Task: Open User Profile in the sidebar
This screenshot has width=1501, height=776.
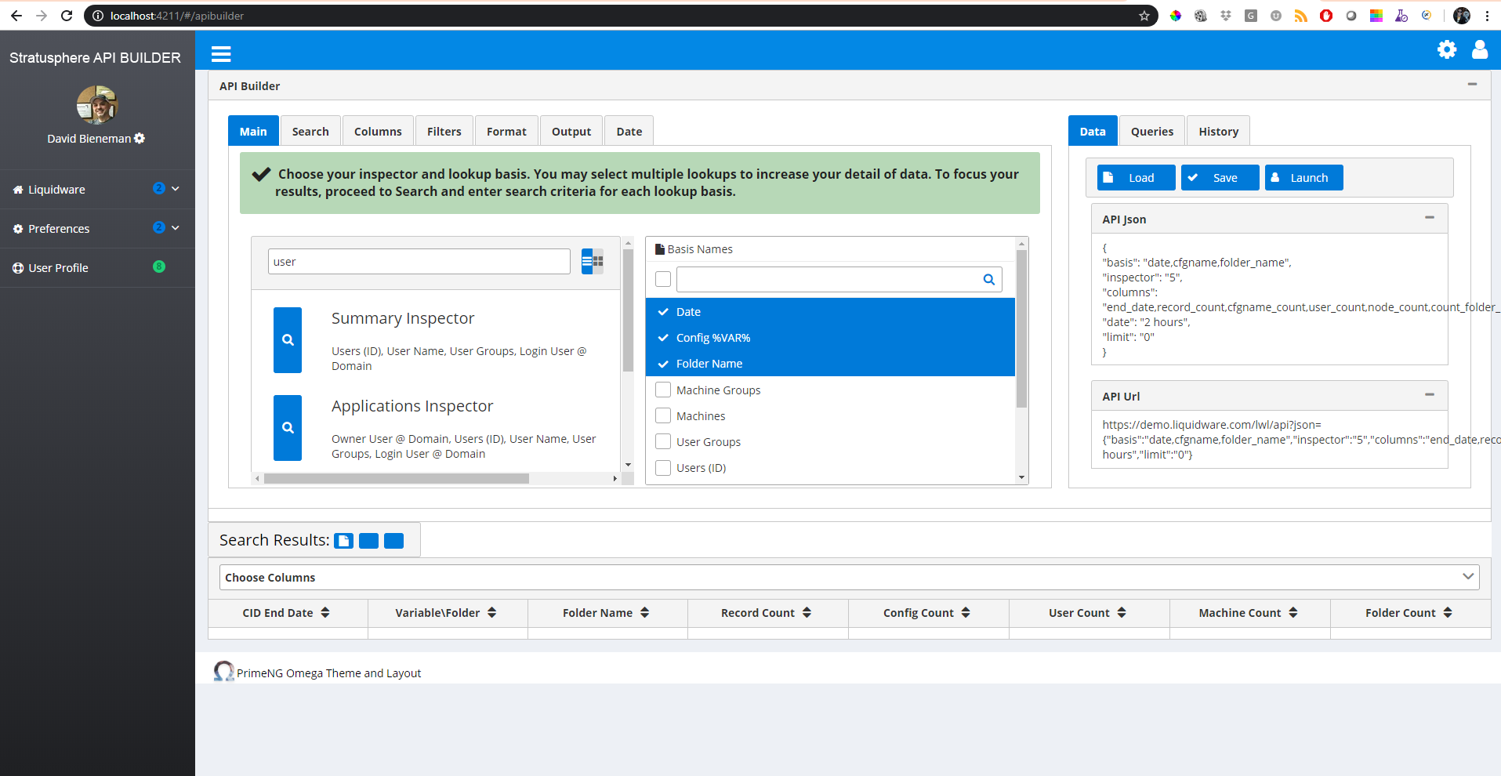Action: point(97,267)
